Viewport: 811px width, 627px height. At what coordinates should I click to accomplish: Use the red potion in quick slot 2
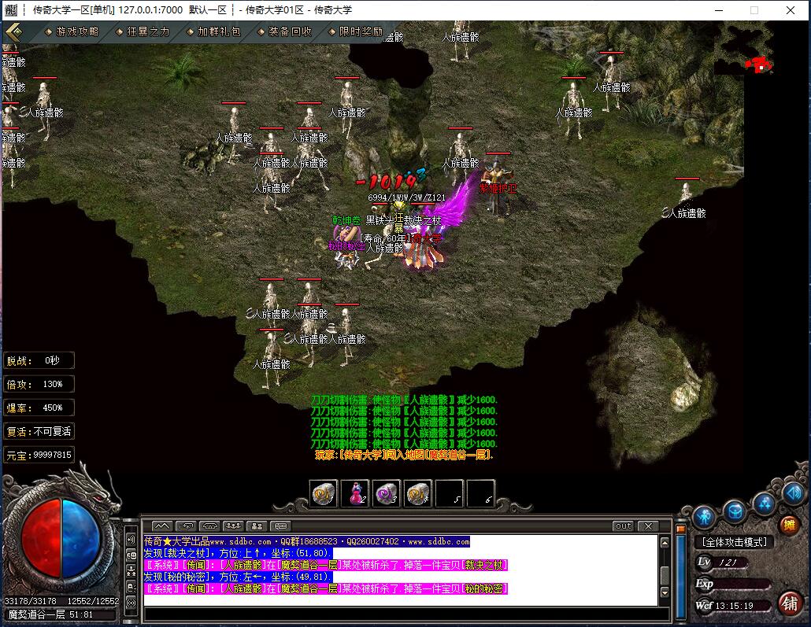click(x=355, y=493)
